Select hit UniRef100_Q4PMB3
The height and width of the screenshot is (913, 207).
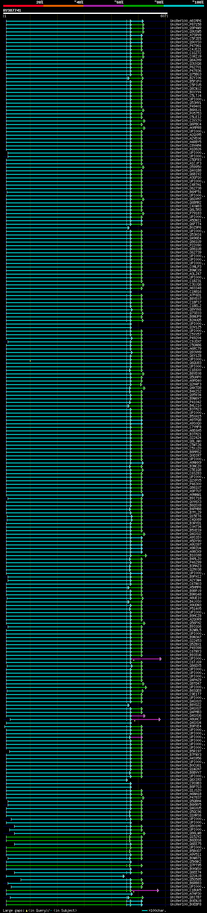(x=185, y=712)
